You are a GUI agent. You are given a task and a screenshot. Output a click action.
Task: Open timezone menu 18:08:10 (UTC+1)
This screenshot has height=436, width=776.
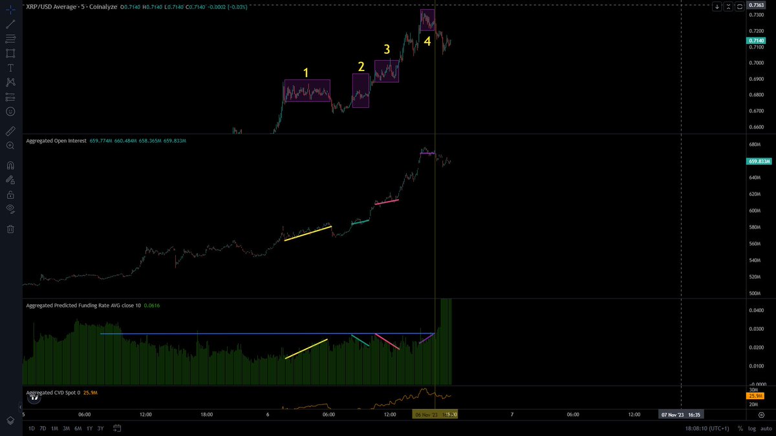click(x=707, y=428)
